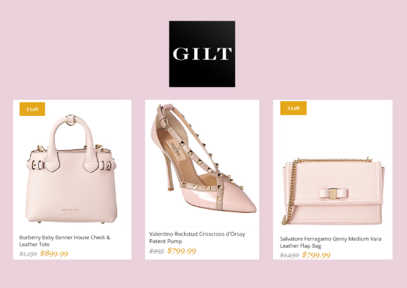
Task: Click the gold chain strap on Ferragamo bag
Action: (288, 192)
